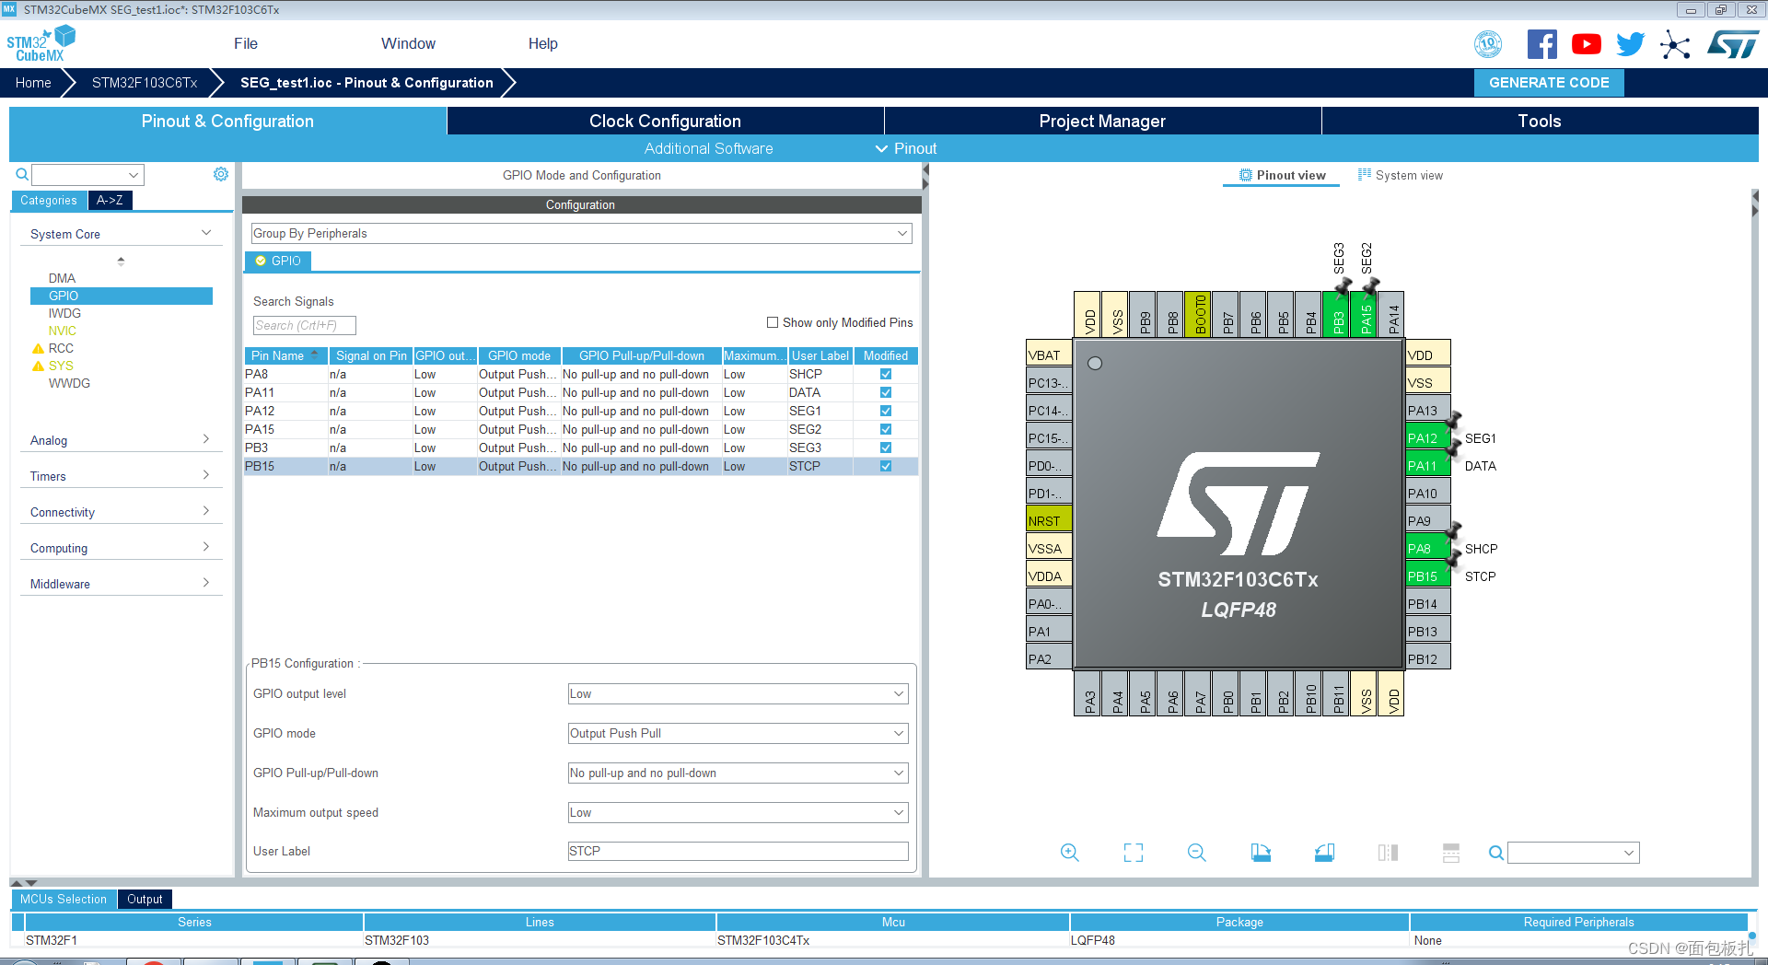Screen dimensions: 1768x965
Task: Collapse the System Core category
Action: pyautogui.click(x=122, y=234)
